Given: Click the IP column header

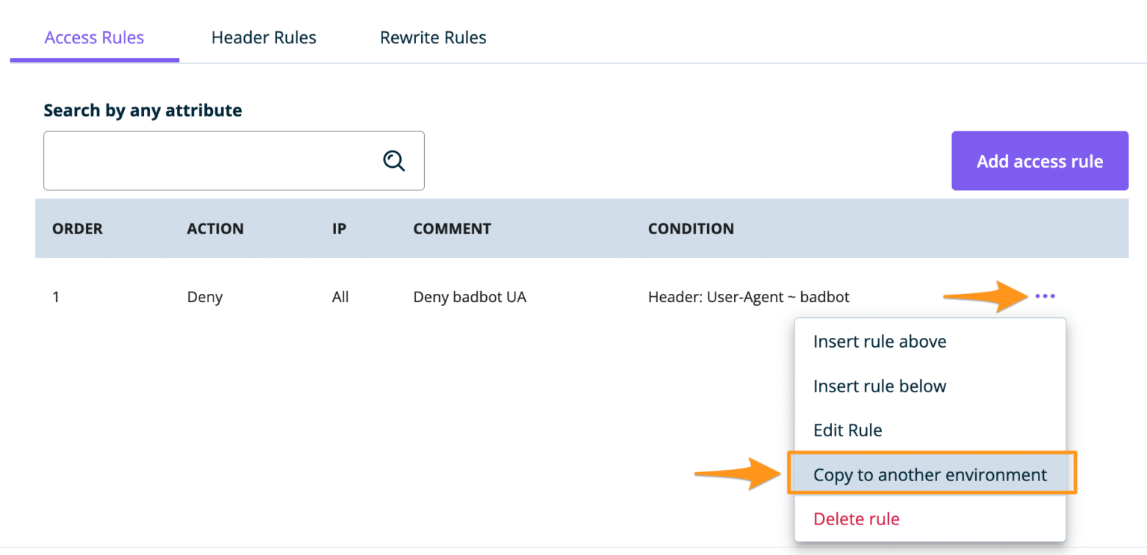Looking at the screenshot, I should pos(339,228).
